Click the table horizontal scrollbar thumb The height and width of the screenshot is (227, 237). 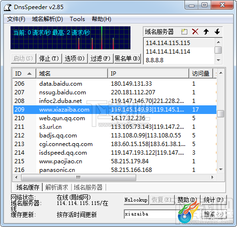[78, 177]
